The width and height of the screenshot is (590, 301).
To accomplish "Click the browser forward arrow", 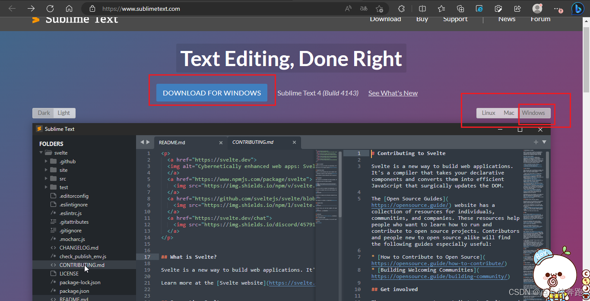I will [x=31, y=9].
